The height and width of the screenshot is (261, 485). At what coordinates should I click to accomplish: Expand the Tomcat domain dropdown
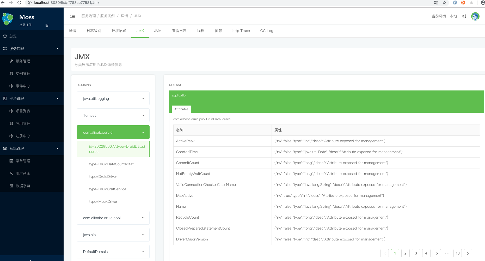click(113, 115)
